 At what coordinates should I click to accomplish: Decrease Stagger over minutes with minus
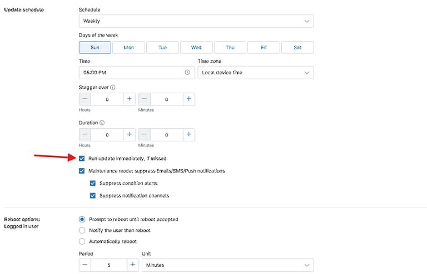(145, 99)
